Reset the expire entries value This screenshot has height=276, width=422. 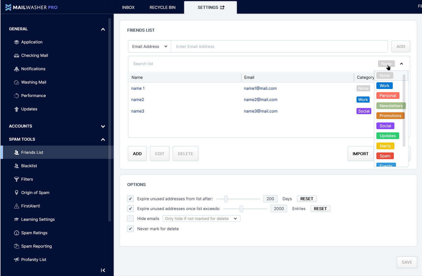point(320,209)
